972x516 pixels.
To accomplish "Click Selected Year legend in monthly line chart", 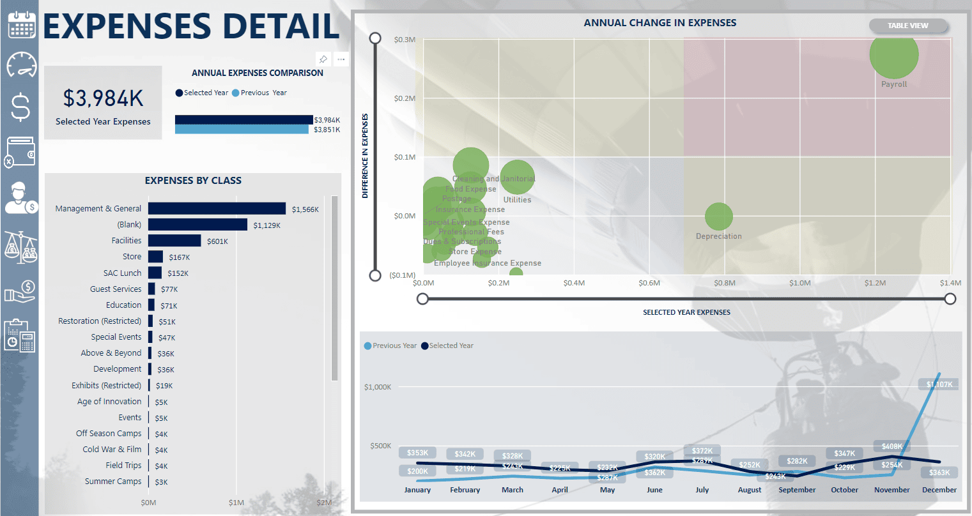I will pyautogui.click(x=447, y=345).
